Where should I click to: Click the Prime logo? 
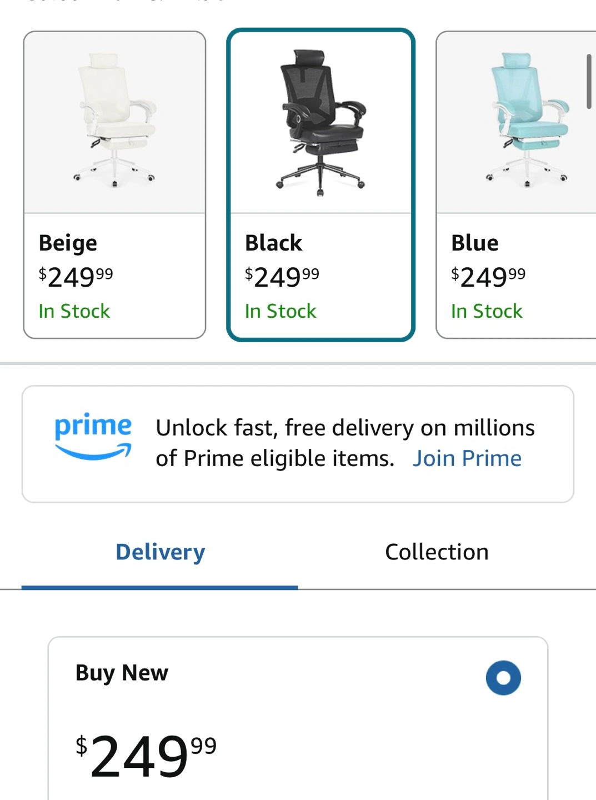(93, 436)
